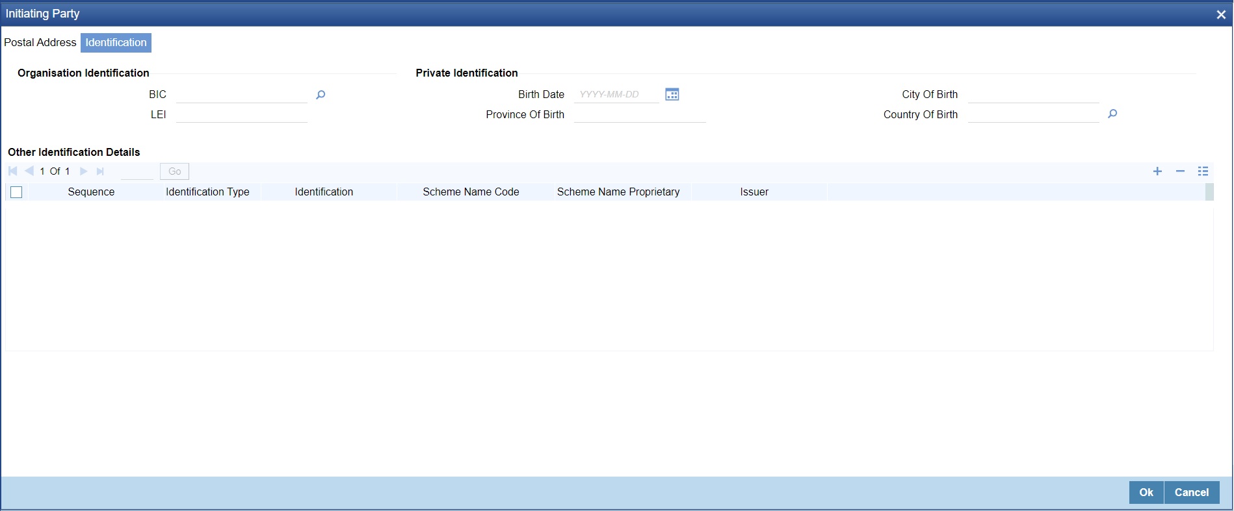Viewport: 1234px width, 511px height.
Task: Cancel the Initiating Party dialog
Action: click(x=1192, y=492)
